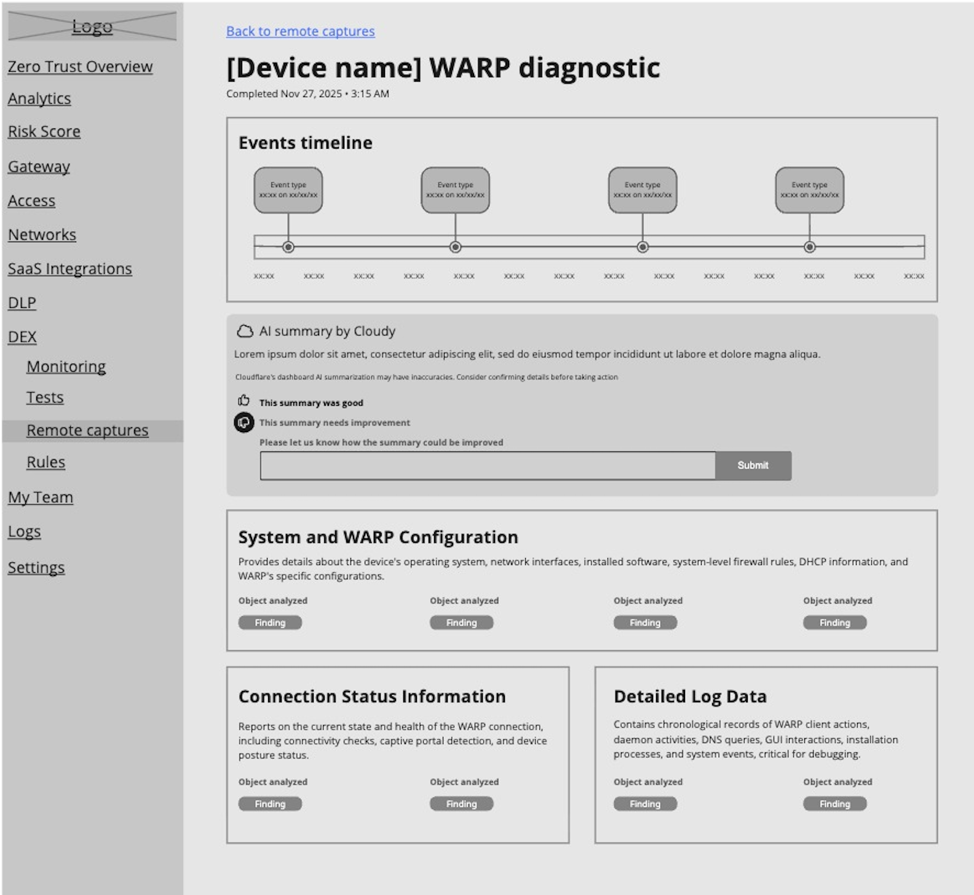Click the Connection Status Information description paragraph
This screenshot has width=974, height=895.
point(393,741)
